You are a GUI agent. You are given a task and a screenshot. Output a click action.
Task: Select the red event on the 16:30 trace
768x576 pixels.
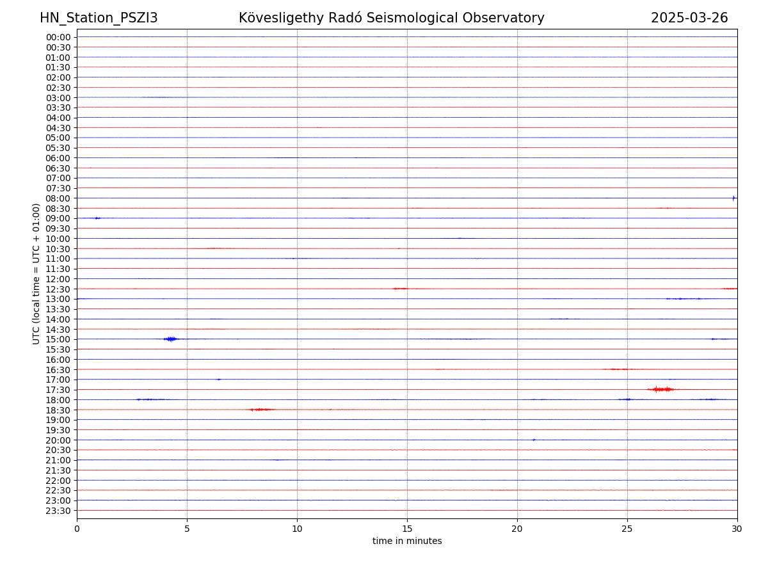pos(620,369)
